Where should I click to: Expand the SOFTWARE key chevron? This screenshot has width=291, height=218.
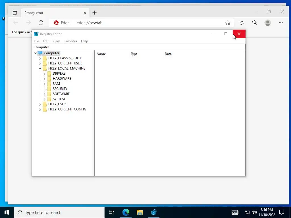pos(45,94)
